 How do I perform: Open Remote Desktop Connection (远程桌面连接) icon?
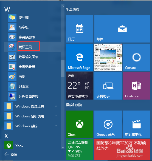pos(12,96)
